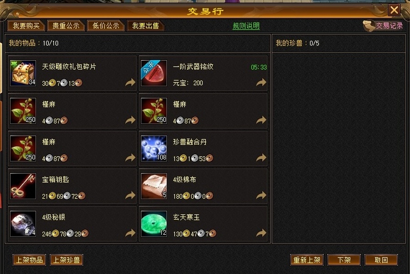This screenshot has height=274, width=410.
Task: Click the 重新上架 relist button
Action: pos(307,260)
